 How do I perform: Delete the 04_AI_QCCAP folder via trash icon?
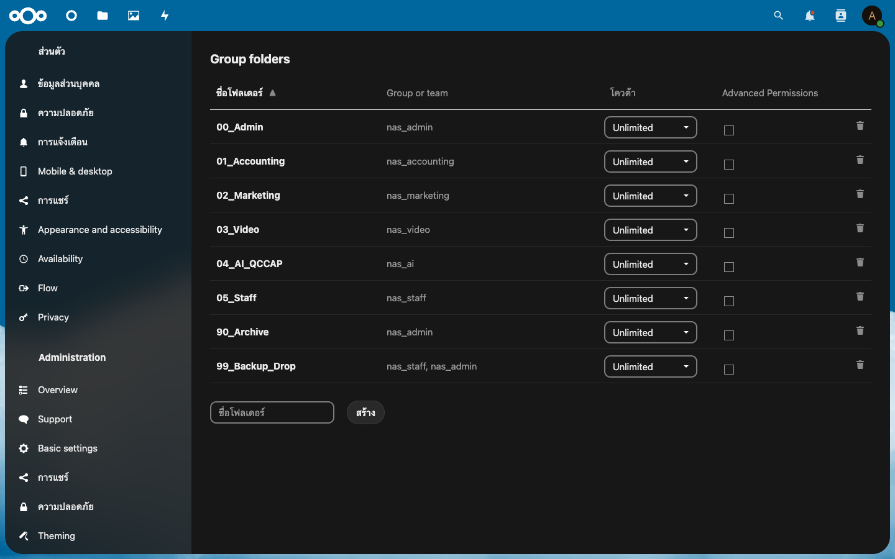click(x=860, y=263)
